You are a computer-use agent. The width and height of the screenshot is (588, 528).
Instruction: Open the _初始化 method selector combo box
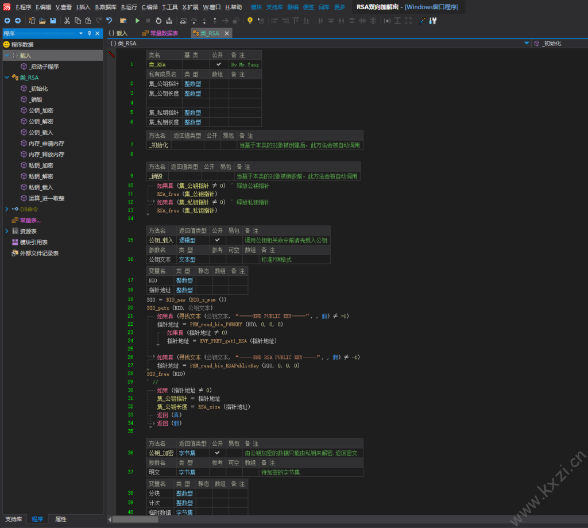pyautogui.click(x=560, y=44)
